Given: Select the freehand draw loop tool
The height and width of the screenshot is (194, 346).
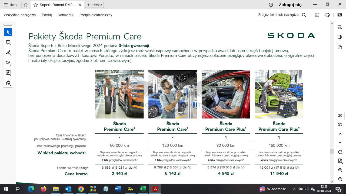Looking at the screenshot, I should coord(8,63).
